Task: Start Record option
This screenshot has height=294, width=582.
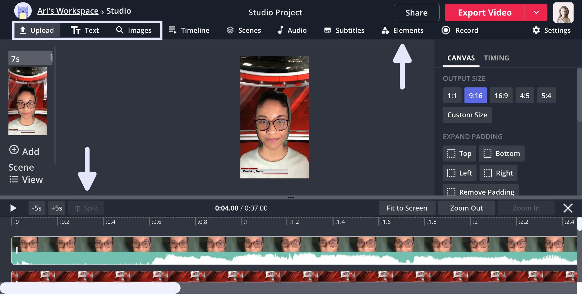Action: 460,30
